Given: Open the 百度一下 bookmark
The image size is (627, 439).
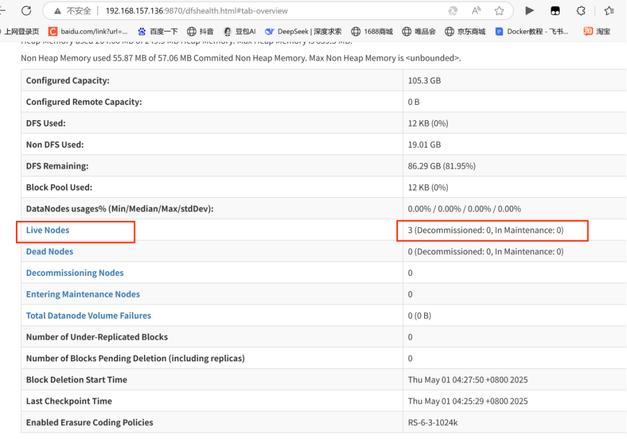Looking at the screenshot, I should [158, 32].
